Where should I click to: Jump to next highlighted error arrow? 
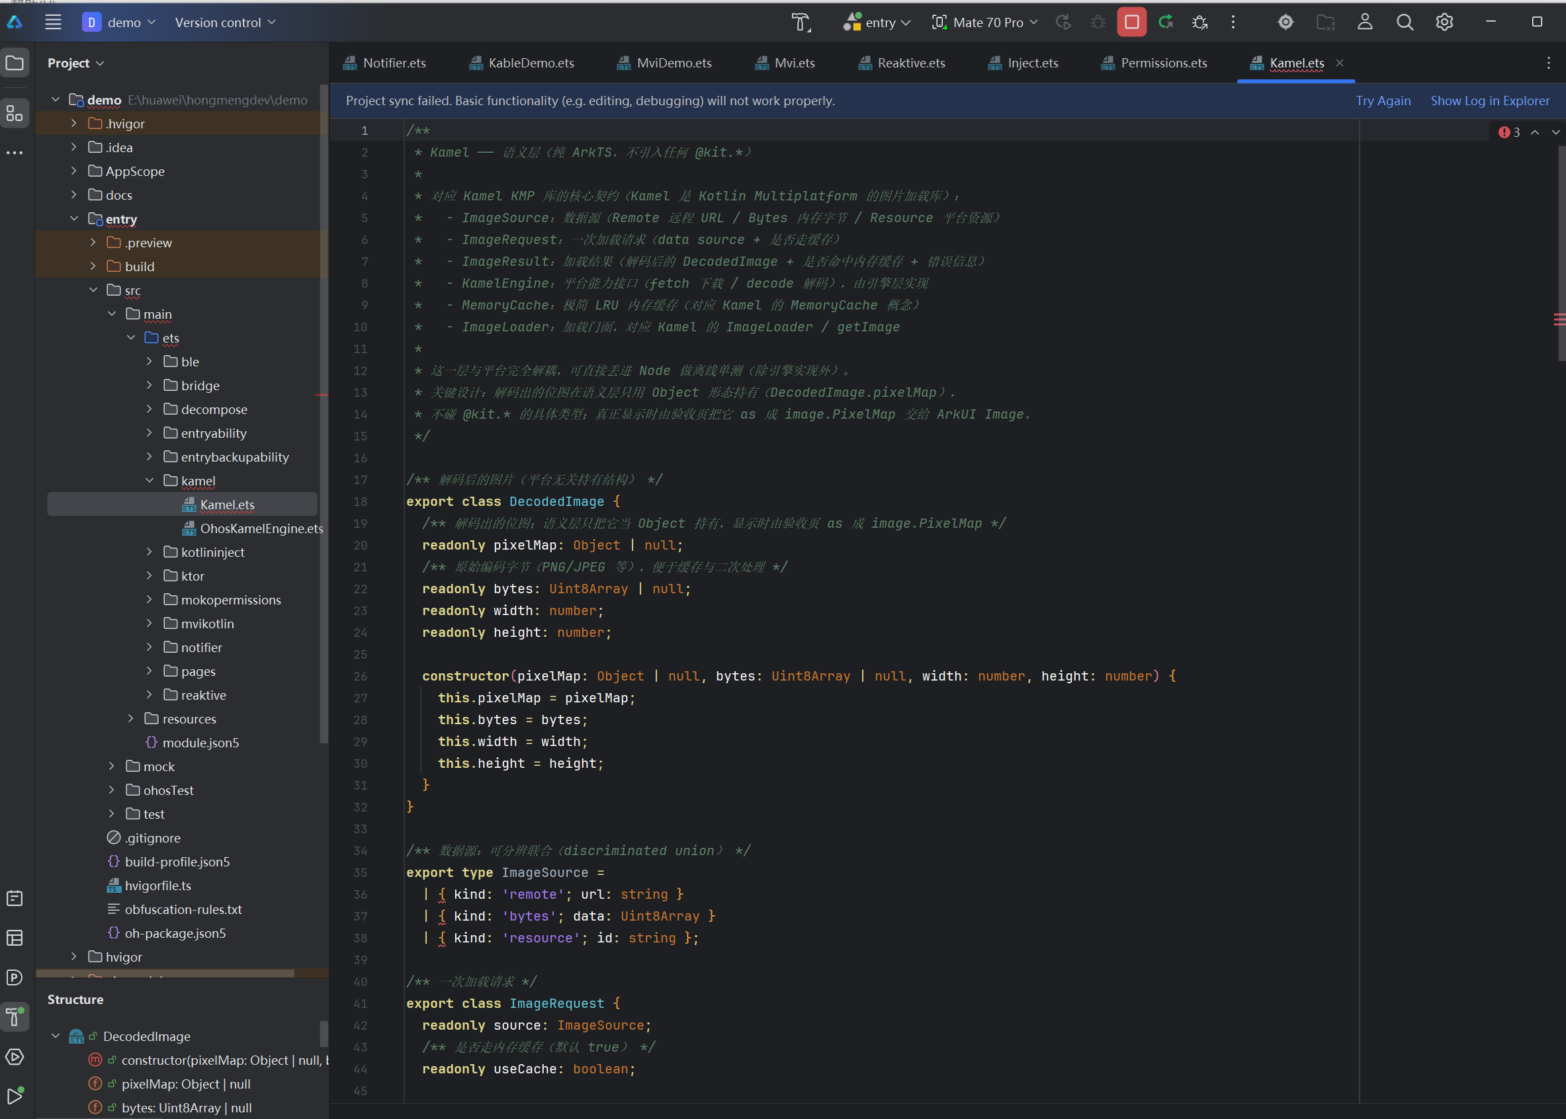[x=1555, y=132]
